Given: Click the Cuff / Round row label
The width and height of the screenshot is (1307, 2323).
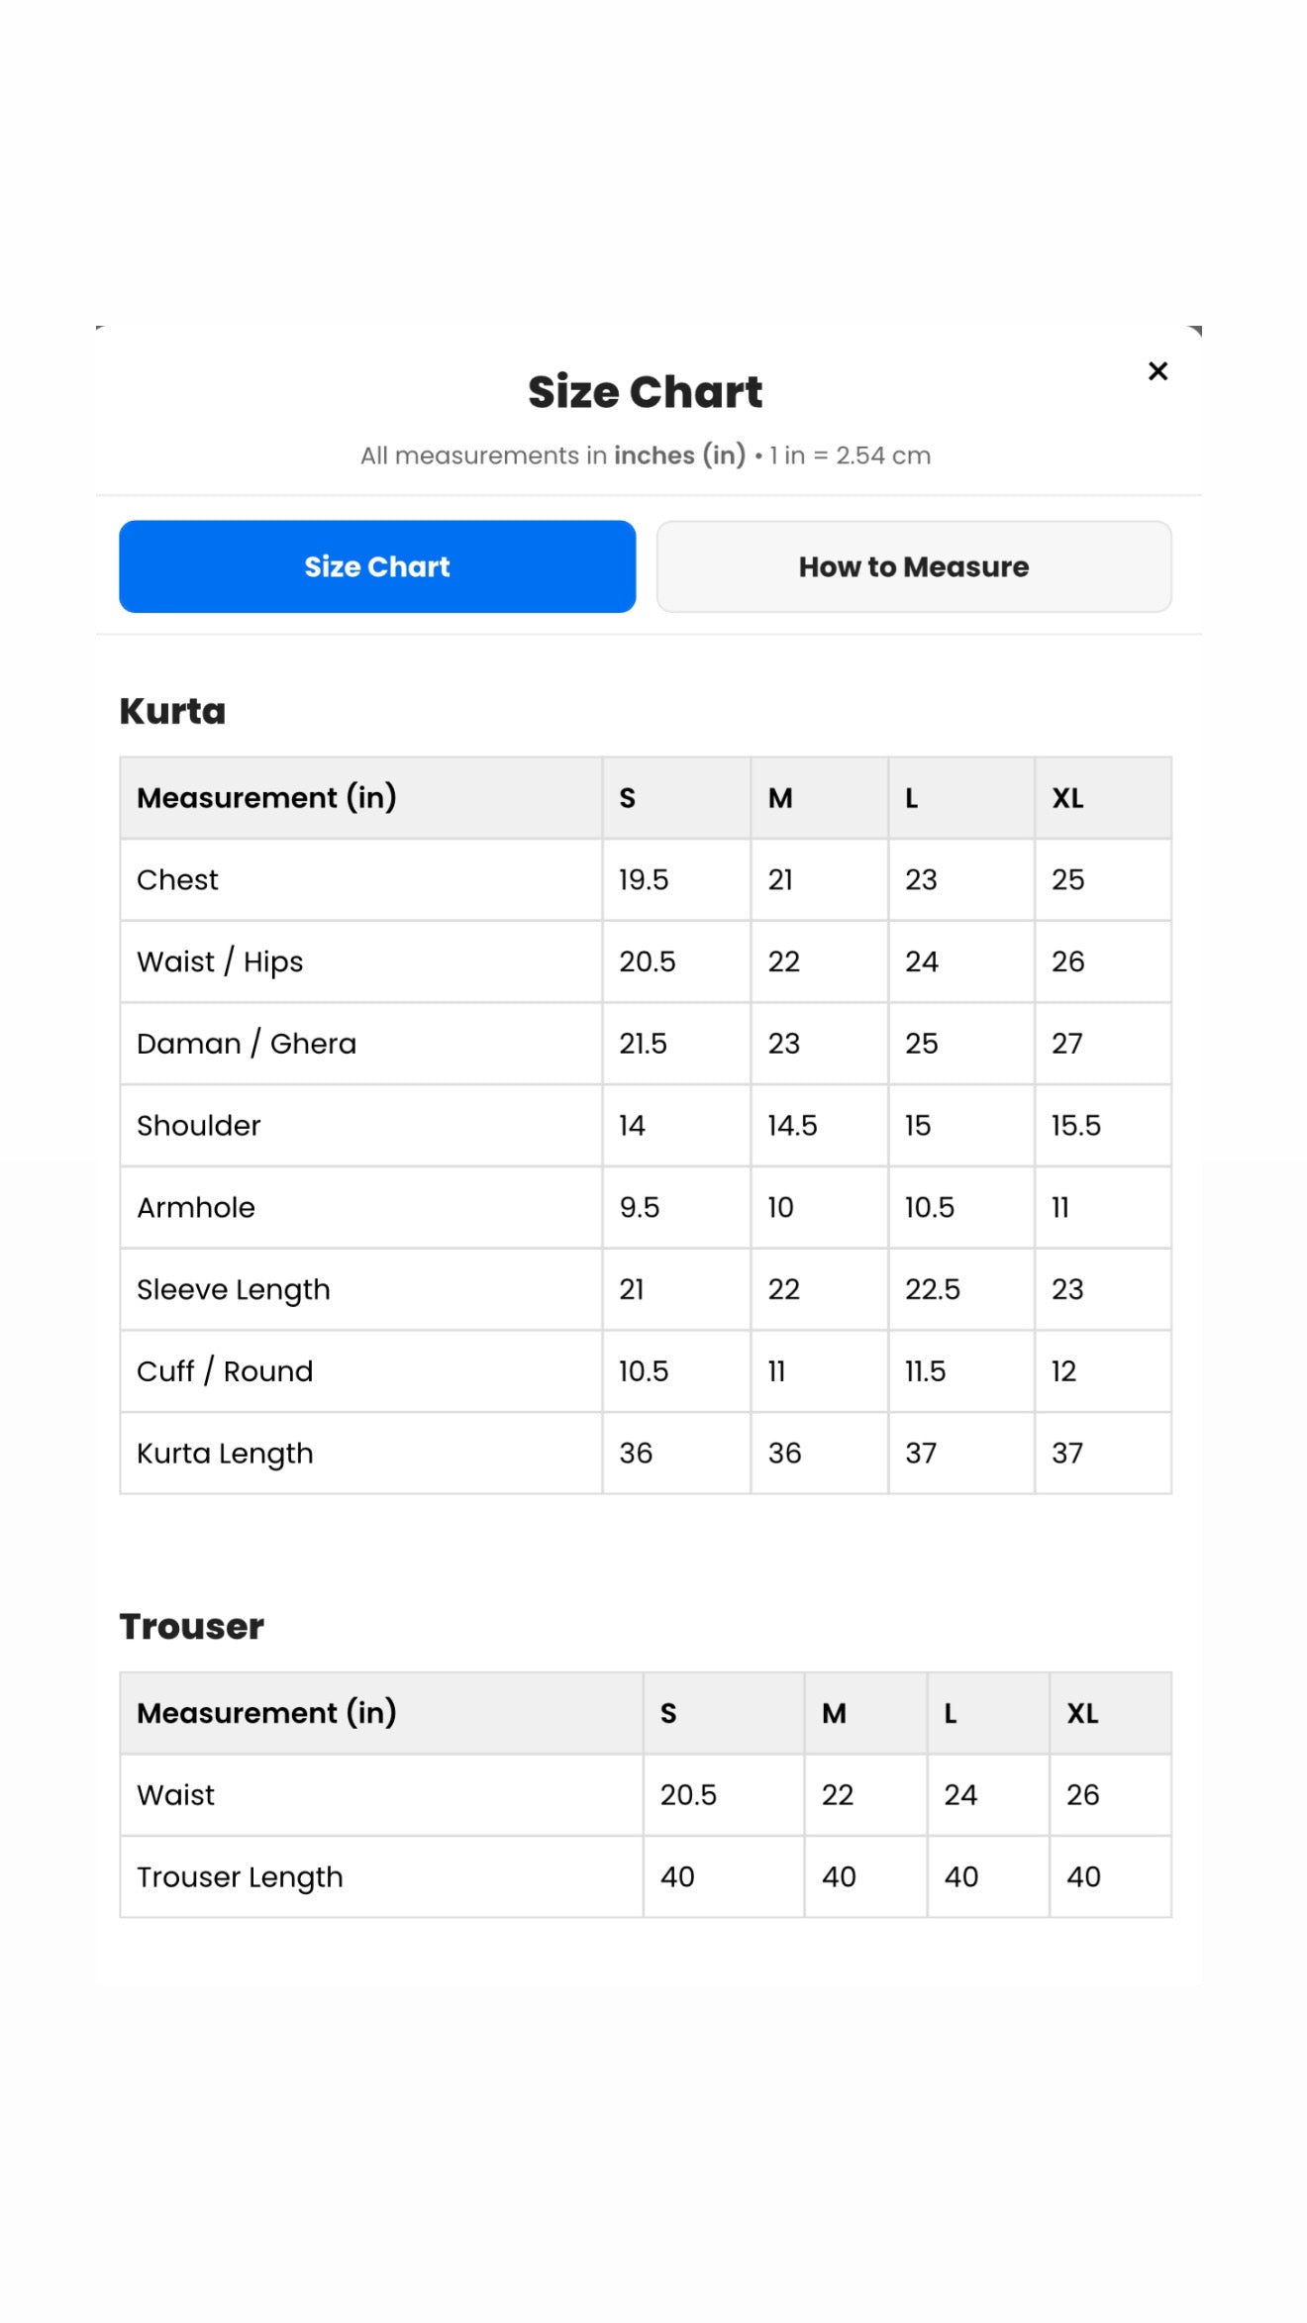Looking at the screenshot, I should tap(225, 1371).
